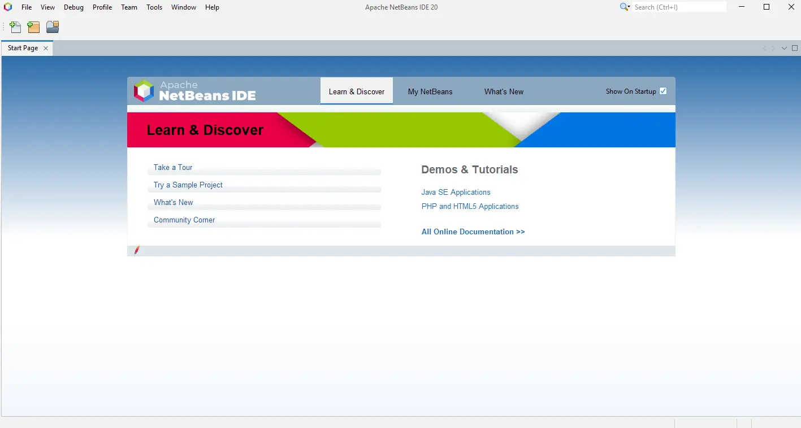Close the Start Page tab
801x428 pixels.
click(46, 49)
